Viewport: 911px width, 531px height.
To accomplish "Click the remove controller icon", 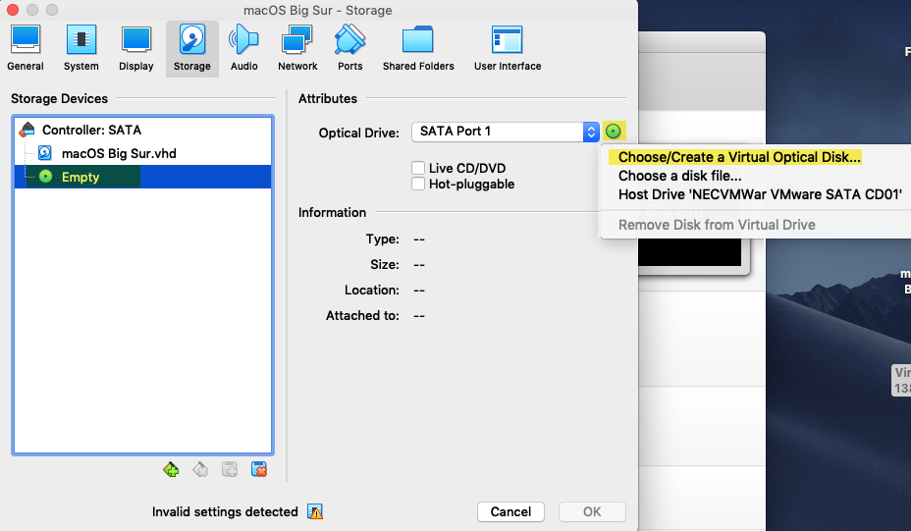I will coord(200,469).
